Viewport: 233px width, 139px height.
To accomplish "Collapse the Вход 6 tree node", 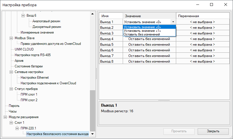I will pyautogui.click(x=23, y=16).
